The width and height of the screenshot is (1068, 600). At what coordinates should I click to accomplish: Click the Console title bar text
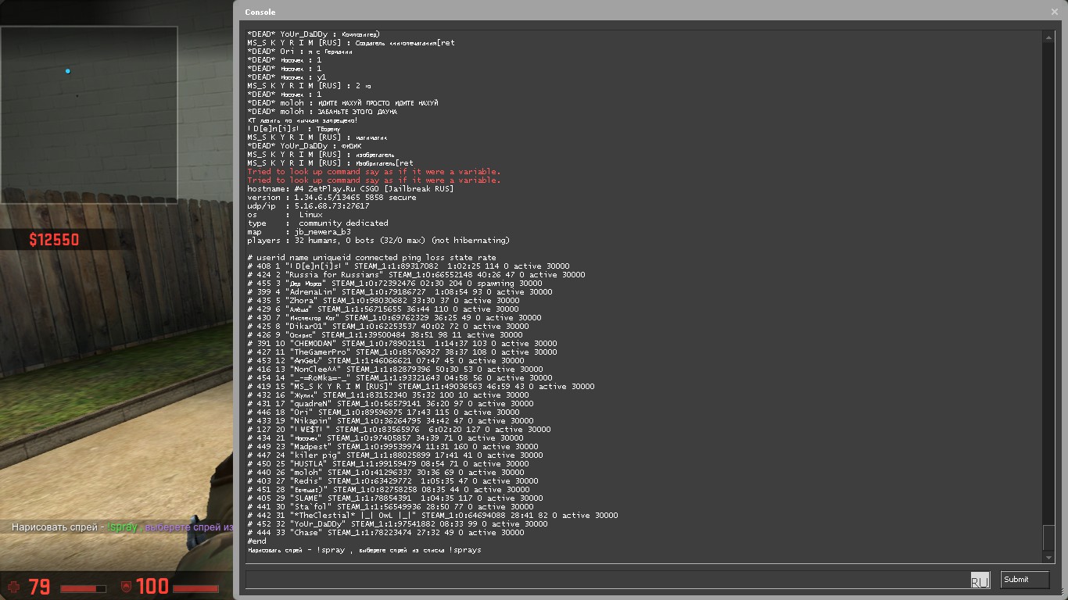click(260, 12)
